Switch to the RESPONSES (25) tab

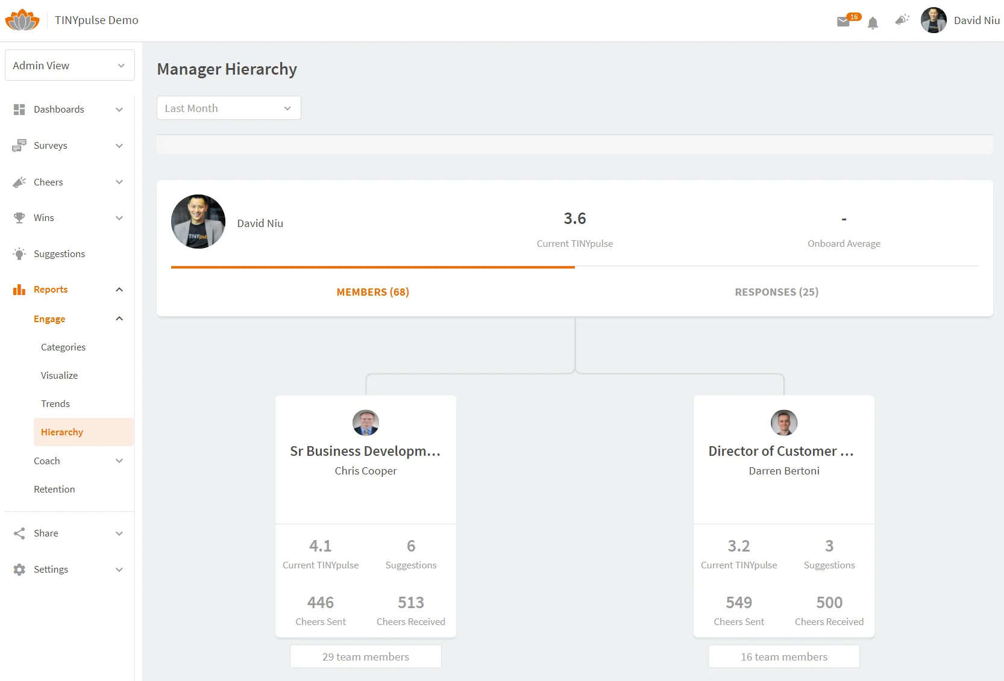click(x=776, y=292)
